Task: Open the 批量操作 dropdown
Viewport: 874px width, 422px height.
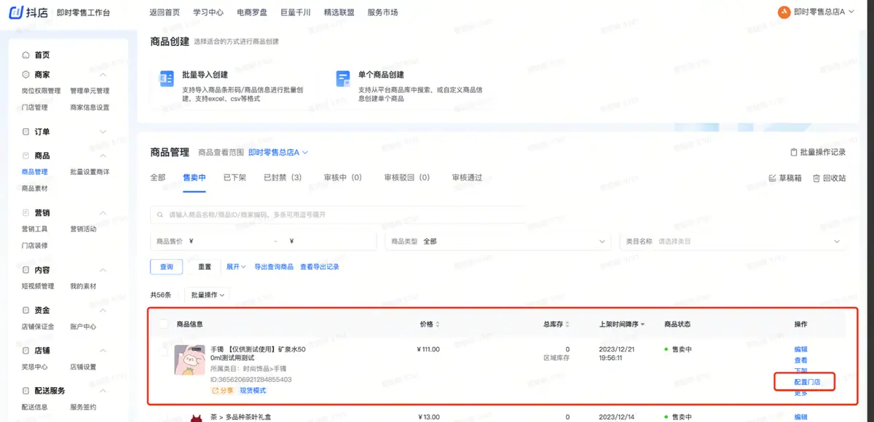Action: pyautogui.click(x=208, y=295)
